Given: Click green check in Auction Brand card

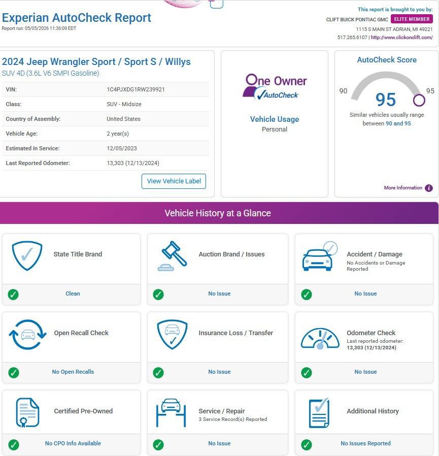Looking at the screenshot, I should click(158, 295).
